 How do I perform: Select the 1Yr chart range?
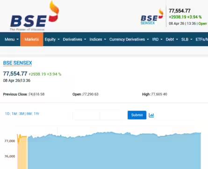pos(36,113)
